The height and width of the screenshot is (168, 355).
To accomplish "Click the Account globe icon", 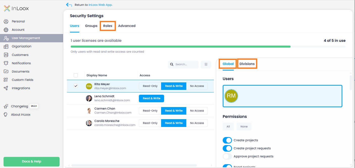I will 6,30.
